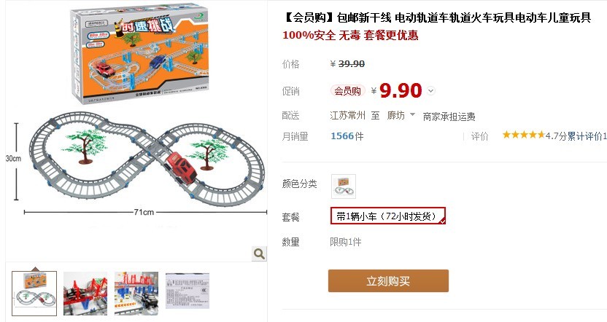View second thumbnail showing red bridge track
Screen dimensions: 607x322
click(85, 294)
